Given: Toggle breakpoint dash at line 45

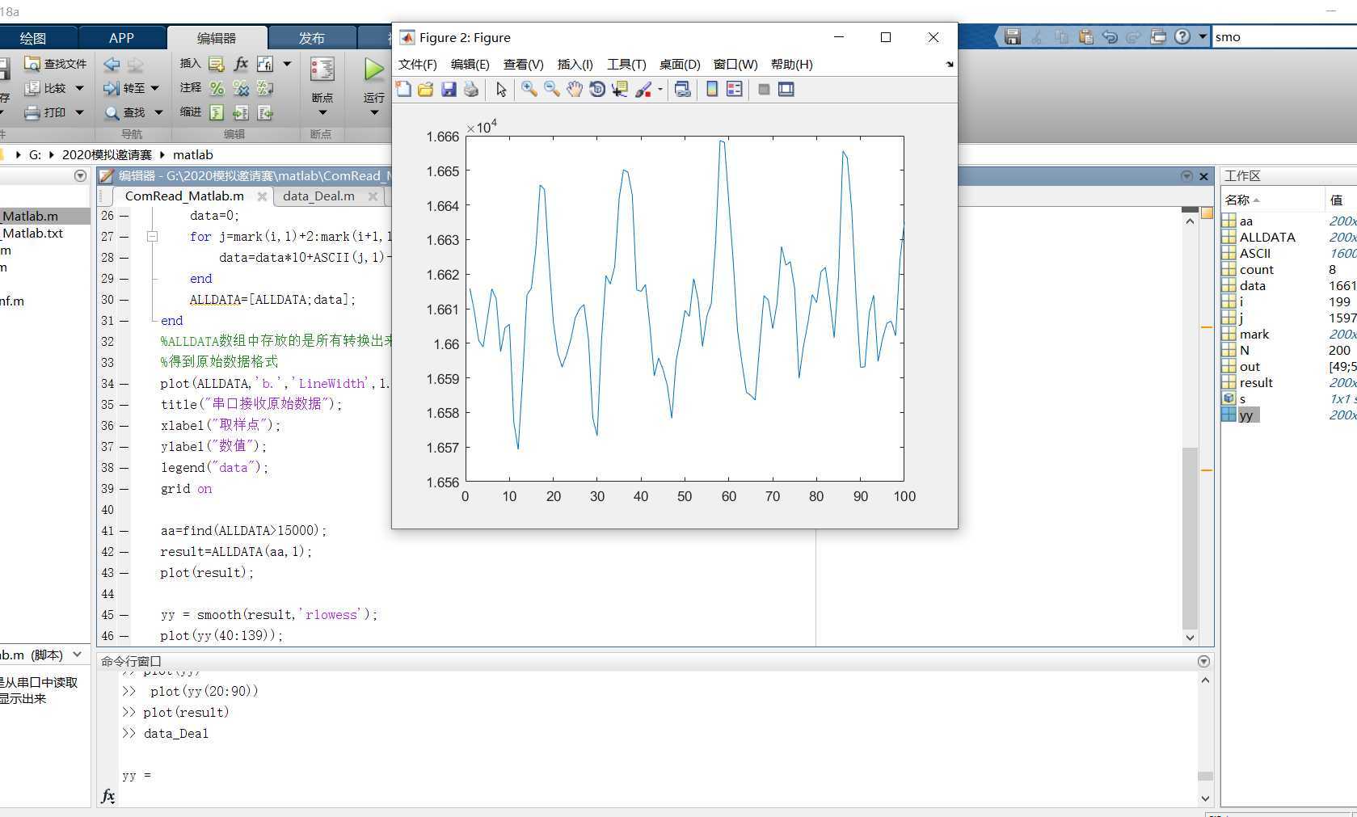Looking at the screenshot, I should [124, 615].
